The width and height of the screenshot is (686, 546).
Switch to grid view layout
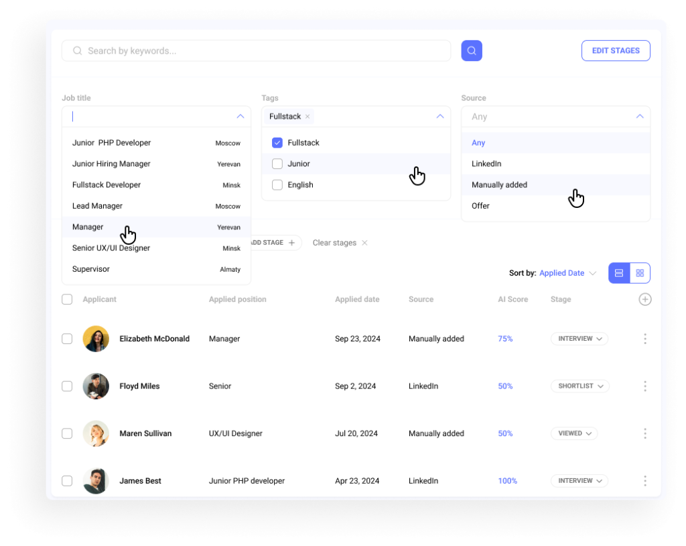coord(640,273)
